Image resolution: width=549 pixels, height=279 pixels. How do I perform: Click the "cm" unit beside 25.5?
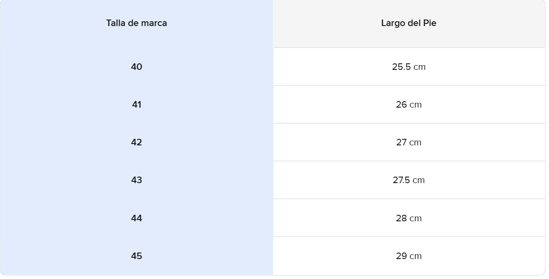pyautogui.click(x=419, y=67)
